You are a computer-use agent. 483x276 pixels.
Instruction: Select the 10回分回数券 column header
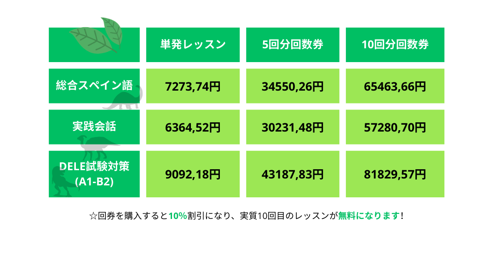click(395, 45)
